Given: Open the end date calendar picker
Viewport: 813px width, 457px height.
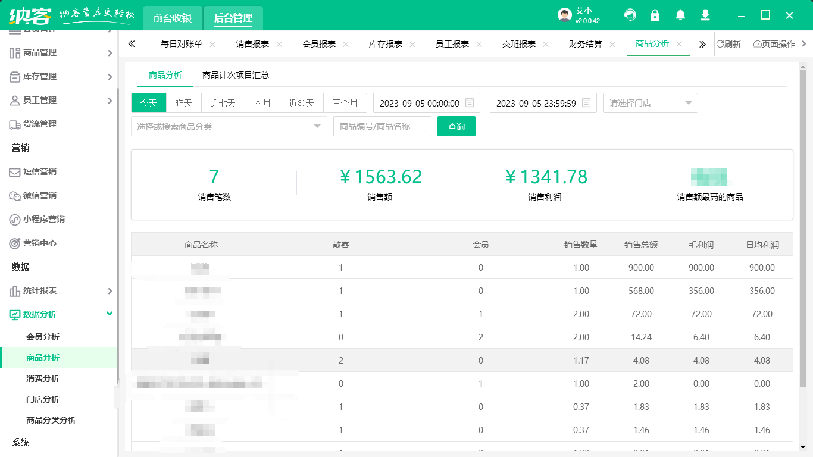Looking at the screenshot, I should (x=585, y=102).
